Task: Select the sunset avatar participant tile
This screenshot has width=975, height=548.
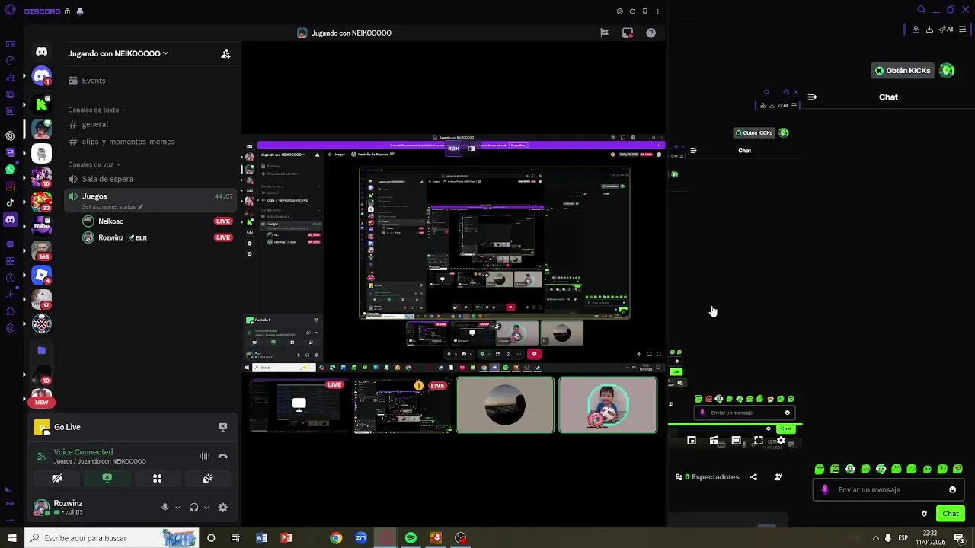Action: pos(505,405)
